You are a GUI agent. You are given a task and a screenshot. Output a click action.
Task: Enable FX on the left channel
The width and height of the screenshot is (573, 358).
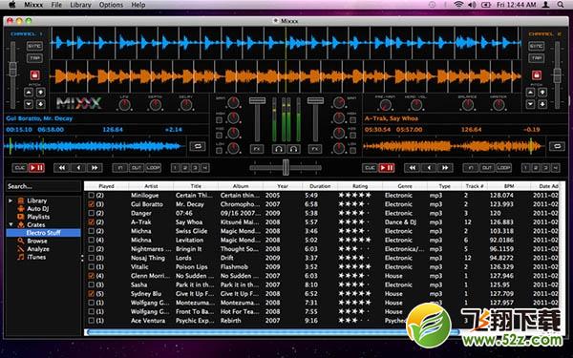(257, 149)
